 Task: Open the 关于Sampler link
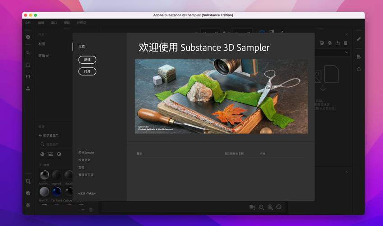tap(86, 152)
